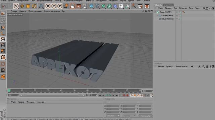Screen dimensions: 215x120
Task: Click the timeline preview range slider bar
Action: (x=52, y=95)
